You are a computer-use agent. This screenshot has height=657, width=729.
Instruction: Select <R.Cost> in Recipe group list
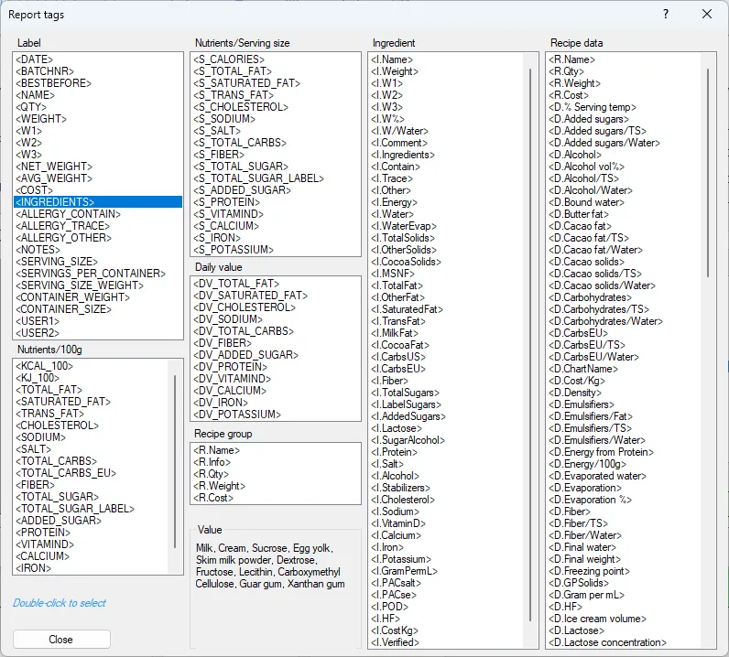pyautogui.click(x=213, y=498)
